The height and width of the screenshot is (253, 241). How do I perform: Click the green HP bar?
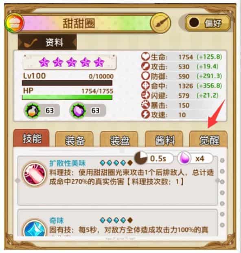(x=67, y=97)
